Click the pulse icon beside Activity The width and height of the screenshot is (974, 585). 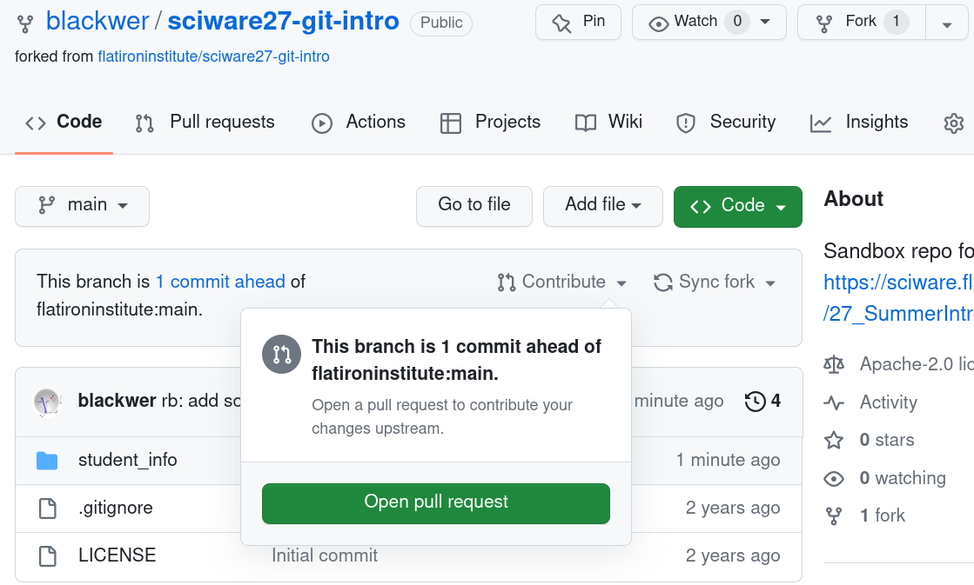point(834,403)
